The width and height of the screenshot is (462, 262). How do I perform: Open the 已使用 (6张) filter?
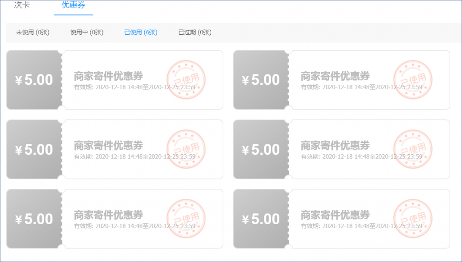(x=141, y=32)
